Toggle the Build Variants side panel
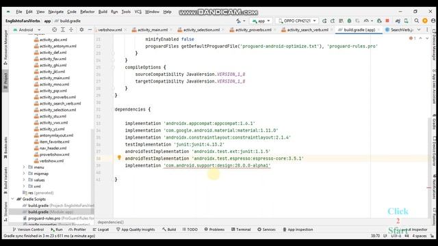The width and height of the screenshot is (438, 246). (x=5, y=180)
